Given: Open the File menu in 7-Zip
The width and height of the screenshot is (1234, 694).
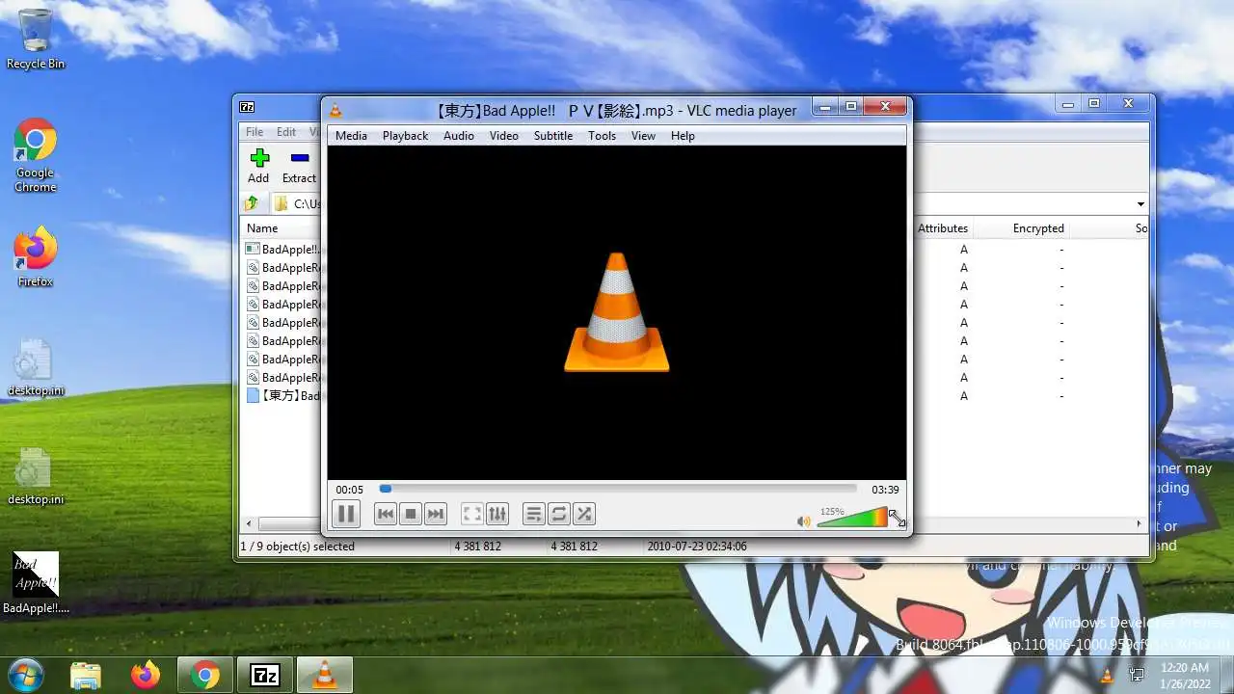Looking at the screenshot, I should [x=255, y=132].
